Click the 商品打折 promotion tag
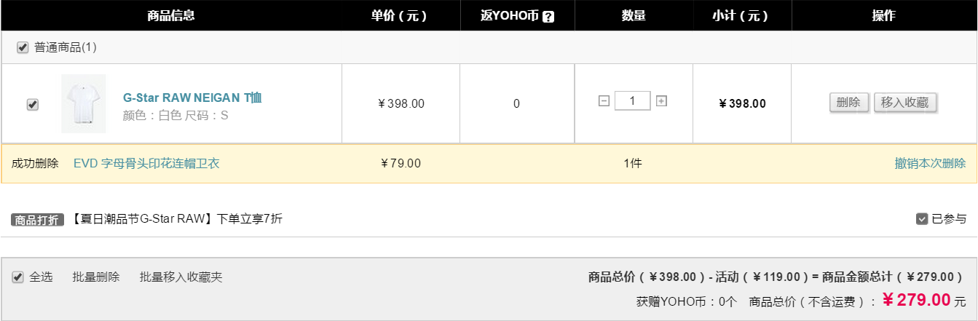 [x=37, y=219]
